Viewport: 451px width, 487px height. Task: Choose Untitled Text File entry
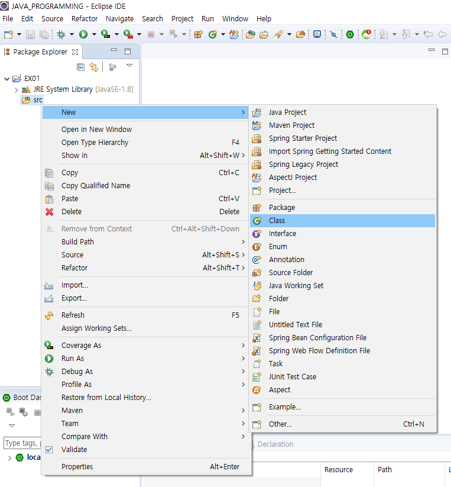pyautogui.click(x=342, y=324)
